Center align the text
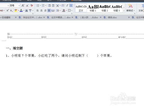This screenshot has height=108, width=144. click(x=41, y=10)
